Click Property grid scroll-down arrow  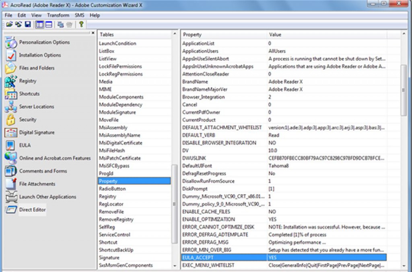tap(404, 266)
